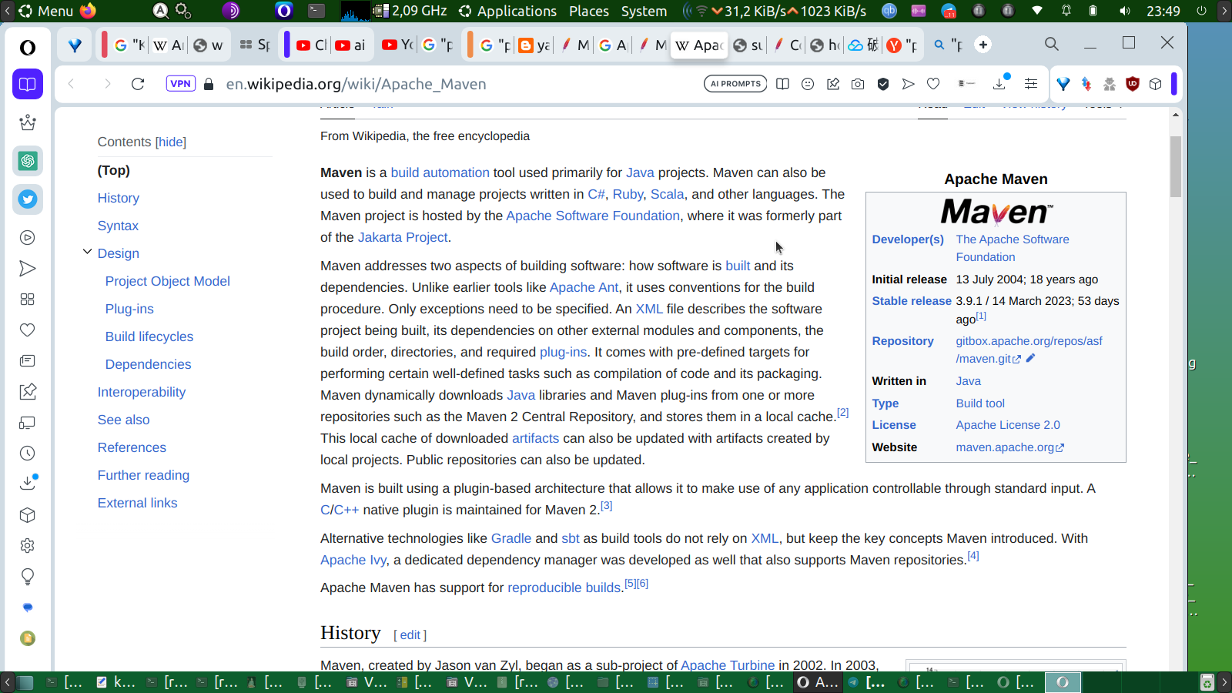Open a new tab with plus button
The height and width of the screenshot is (693, 1232).
pyautogui.click(x=983, y=45)
